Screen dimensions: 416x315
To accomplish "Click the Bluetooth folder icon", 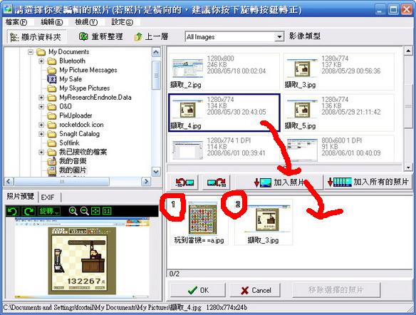I will click(x=52, y=61).
